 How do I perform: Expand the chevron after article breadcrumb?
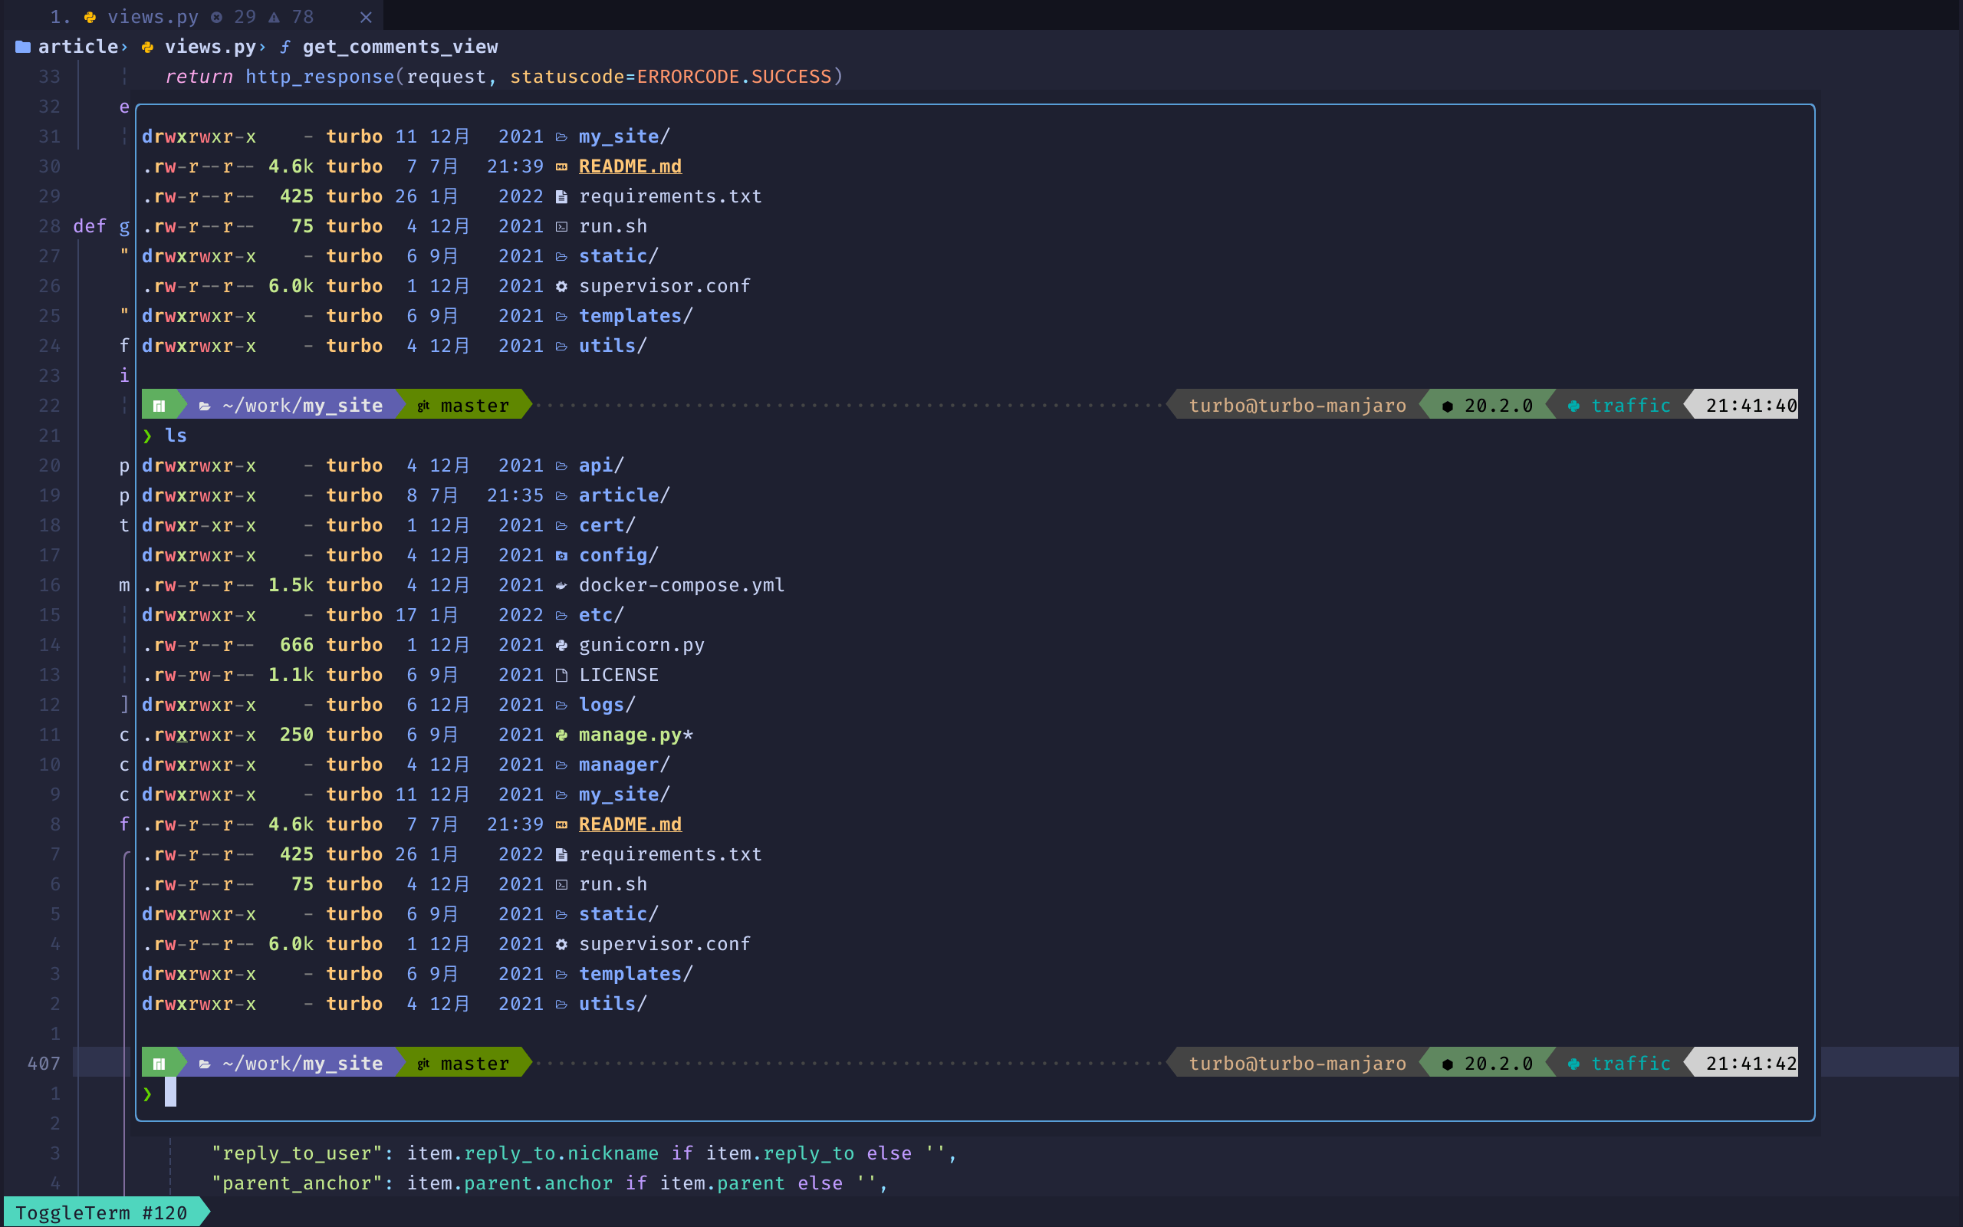(124, 47)
